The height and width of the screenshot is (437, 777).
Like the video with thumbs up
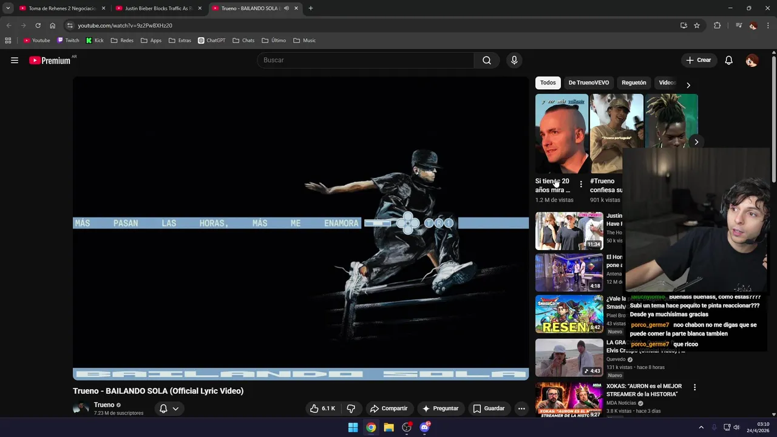(322, 408)
